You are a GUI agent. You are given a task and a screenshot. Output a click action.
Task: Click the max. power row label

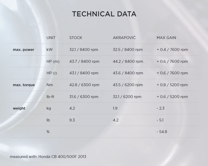(23, 50)
